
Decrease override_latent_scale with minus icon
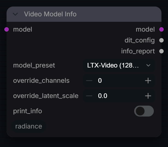tap(89, 96)
